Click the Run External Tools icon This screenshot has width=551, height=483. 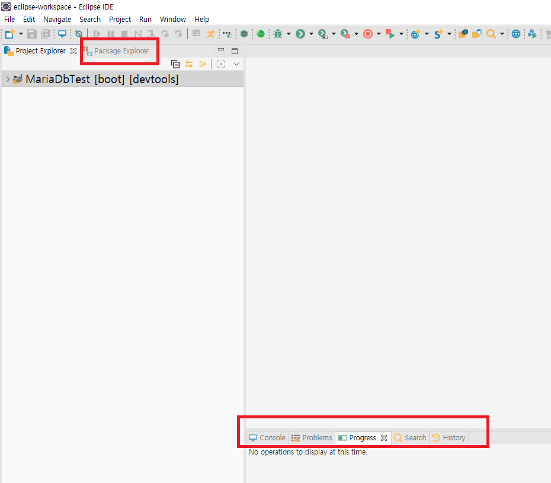pos(345,34)
